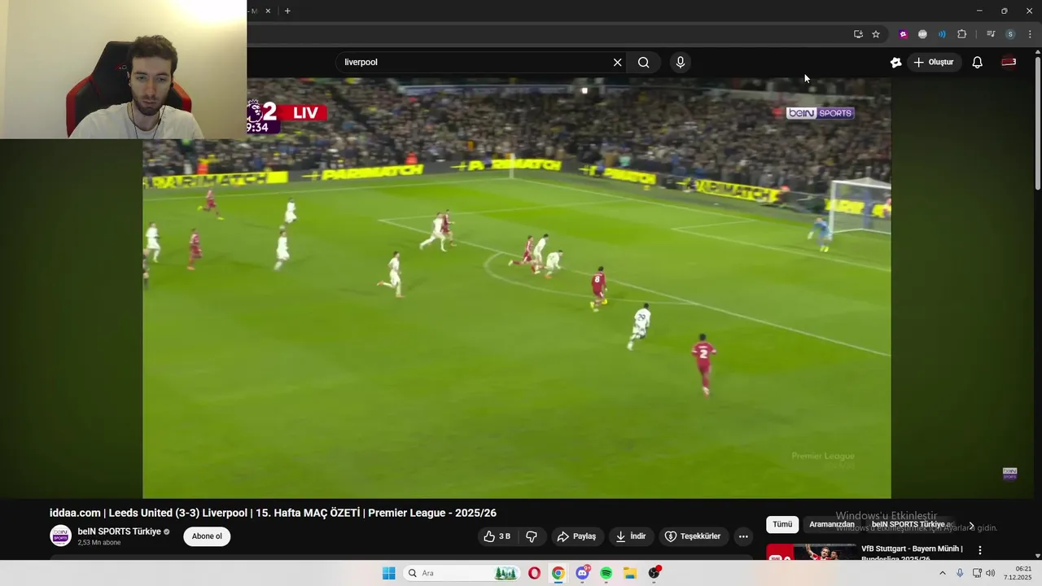Share the video via Paylaş
The image size is (1042, 586).
point(576,536)
